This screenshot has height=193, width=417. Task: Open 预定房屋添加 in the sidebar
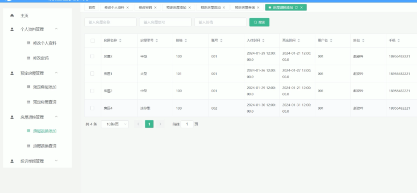tap(45, 87)
